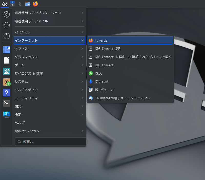The height and width of the screenshot is (180, 205).
Task: Launch plain KDE Connect entry
Action: 130,65
